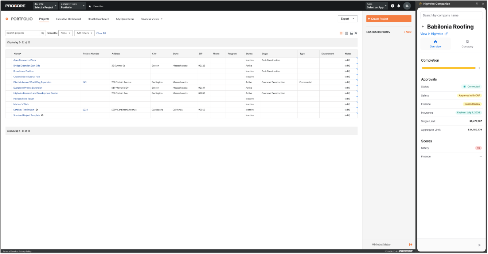488x254 pixels.
Task: Select the list view icon
Action: (341, 33)
